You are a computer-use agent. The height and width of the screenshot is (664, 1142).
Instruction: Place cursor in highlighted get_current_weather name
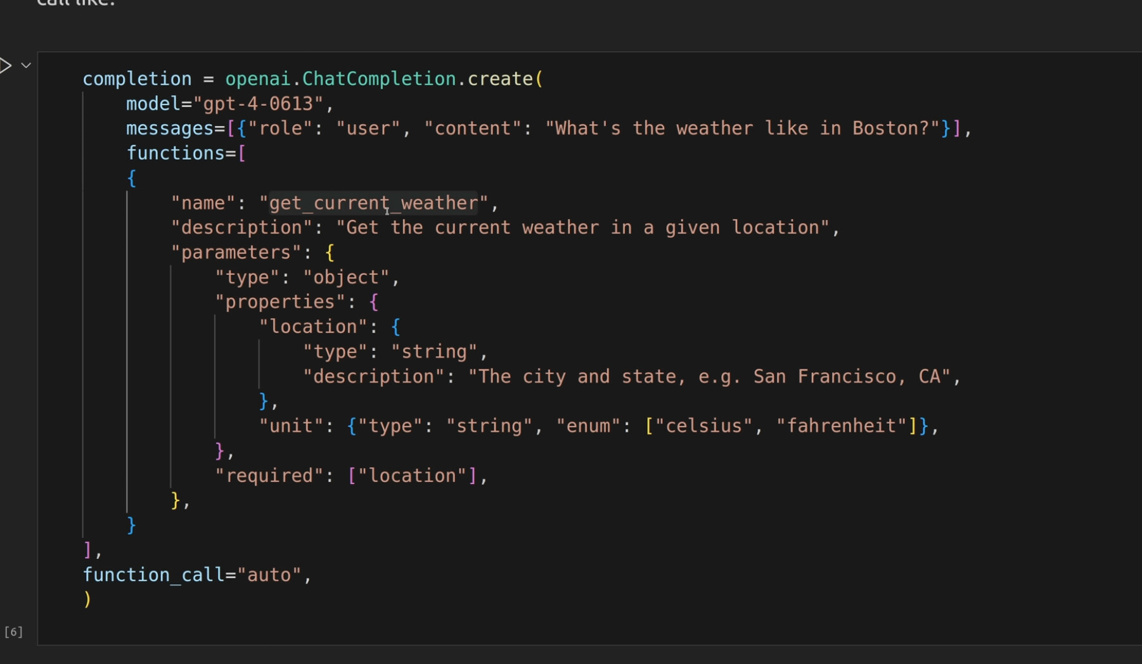(373, 203)
